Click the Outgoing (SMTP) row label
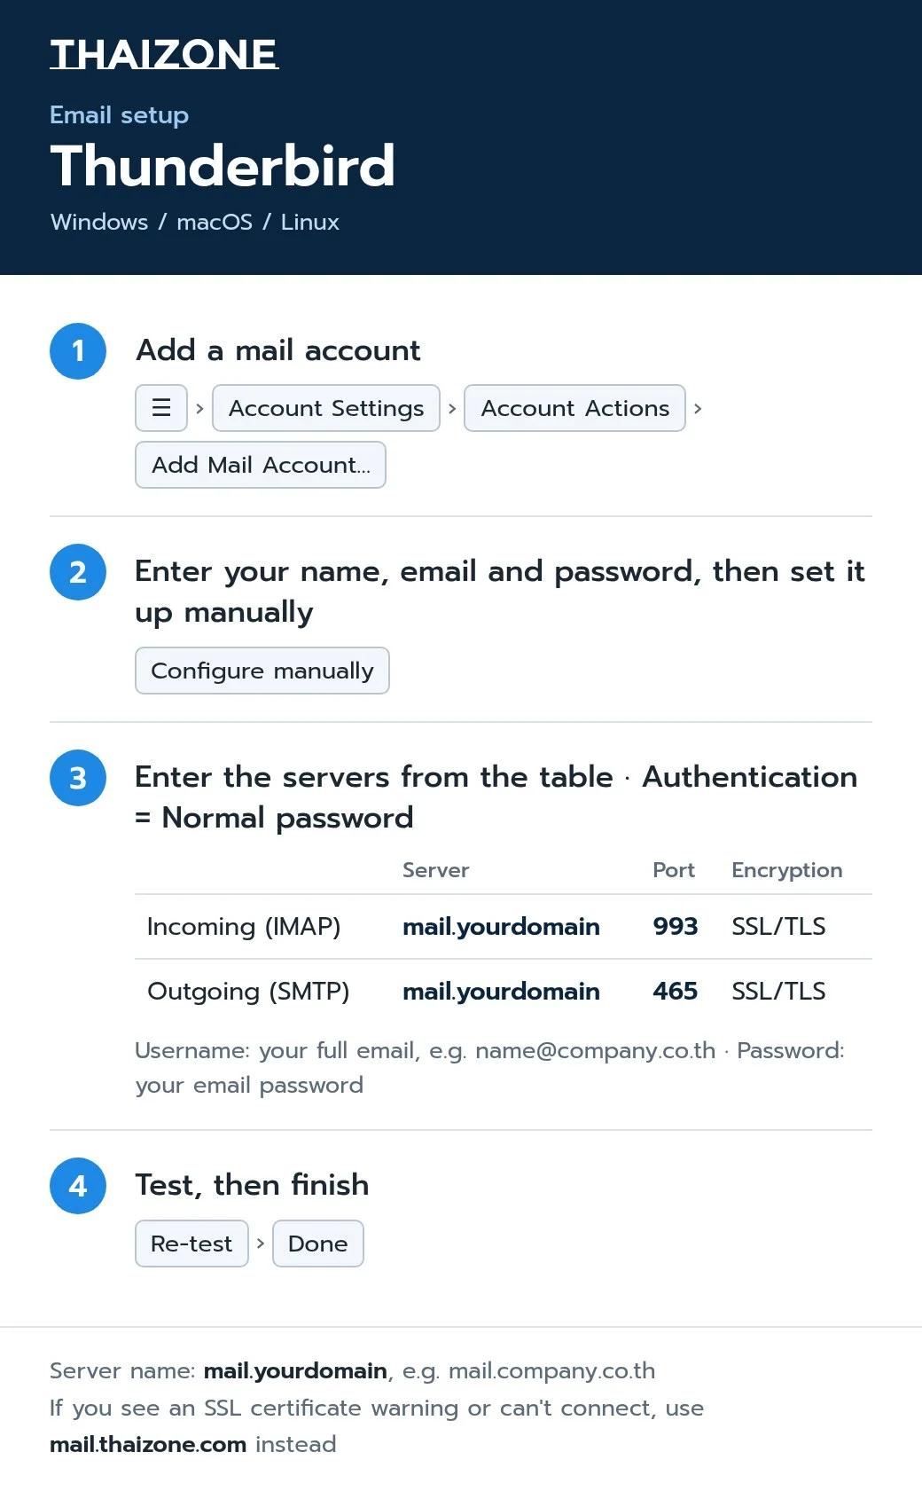Viewport: 922px width, 1491px height. 248,992
